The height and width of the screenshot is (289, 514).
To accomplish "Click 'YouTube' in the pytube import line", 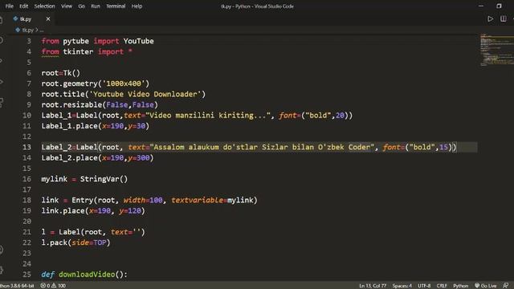I will 138,41.
